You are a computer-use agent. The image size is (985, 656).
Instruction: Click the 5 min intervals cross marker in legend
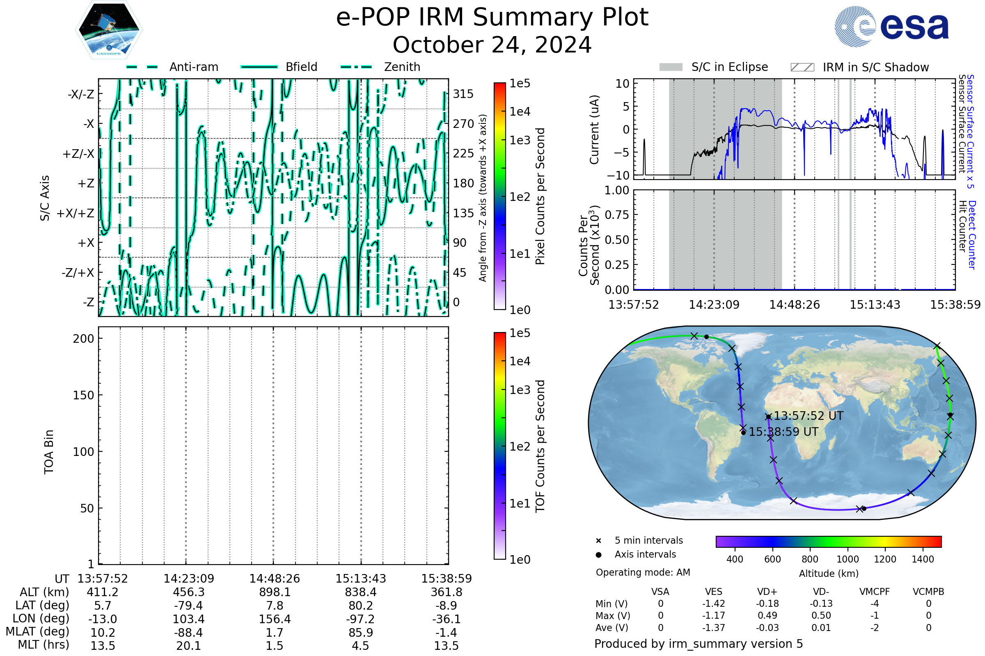click(598, 541)
